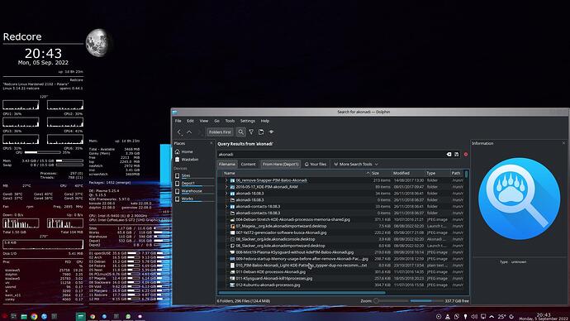Click the split view toolbar icon

pyautogui.click(x=261, y=132)
